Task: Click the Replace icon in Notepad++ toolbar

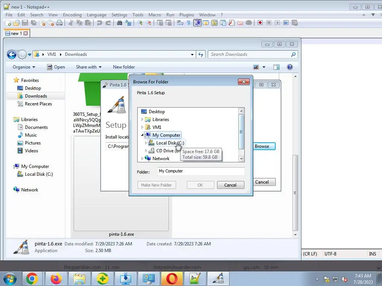Action: pyautogui.click(x=128, y=23)
